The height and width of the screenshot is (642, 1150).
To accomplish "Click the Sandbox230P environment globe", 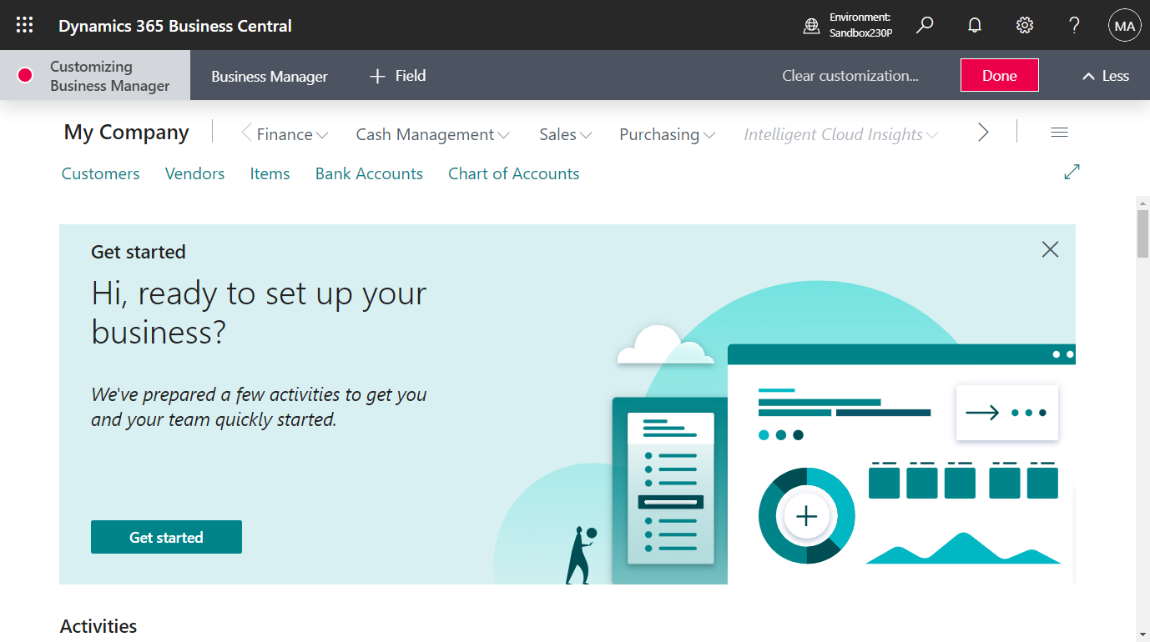I will [x=811, y=25].
